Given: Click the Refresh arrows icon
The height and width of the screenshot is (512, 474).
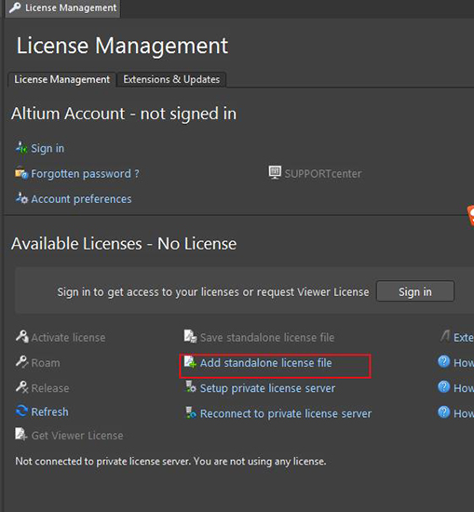Looking at the screenshot, I should tap(21, 411).
